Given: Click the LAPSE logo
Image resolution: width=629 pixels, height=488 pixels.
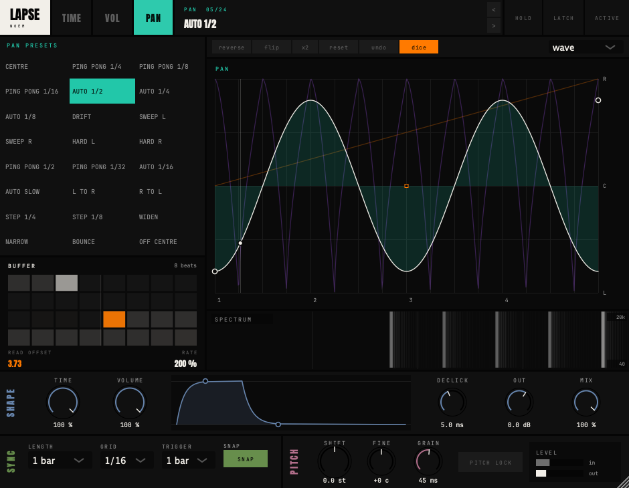Looking at the screenshot, I should point(25,17).
